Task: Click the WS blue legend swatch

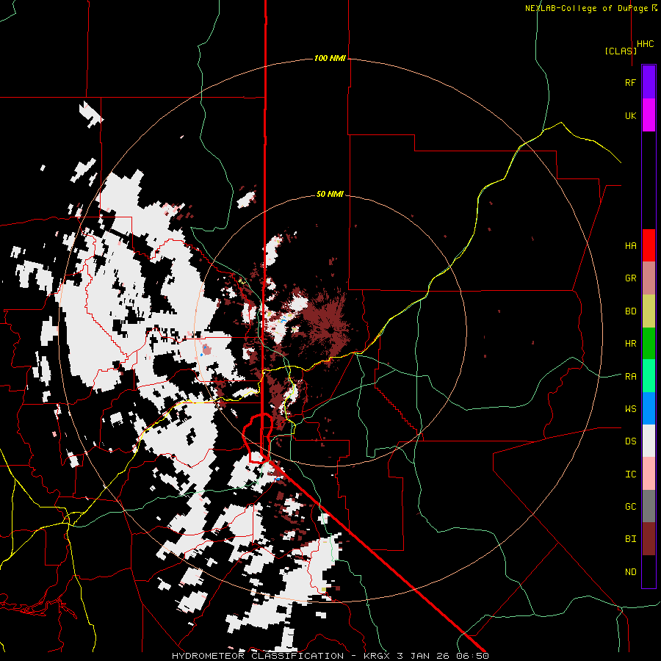Action: tap(649, 408)
